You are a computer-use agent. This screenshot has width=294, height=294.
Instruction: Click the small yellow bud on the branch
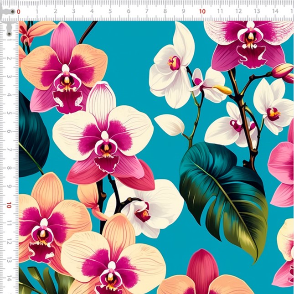(x=223, y=90)
